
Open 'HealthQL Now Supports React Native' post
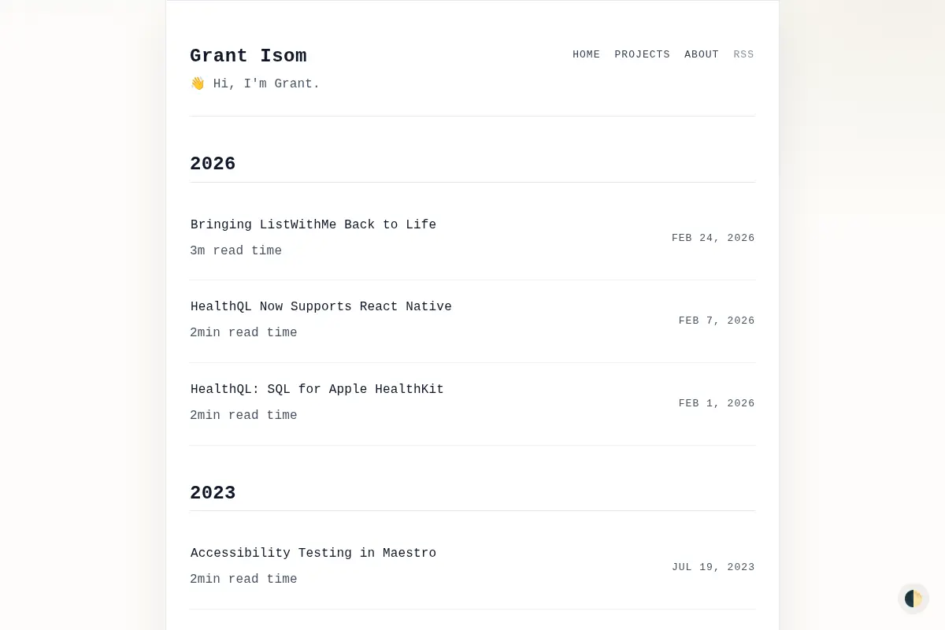click(x=321, y=306)
